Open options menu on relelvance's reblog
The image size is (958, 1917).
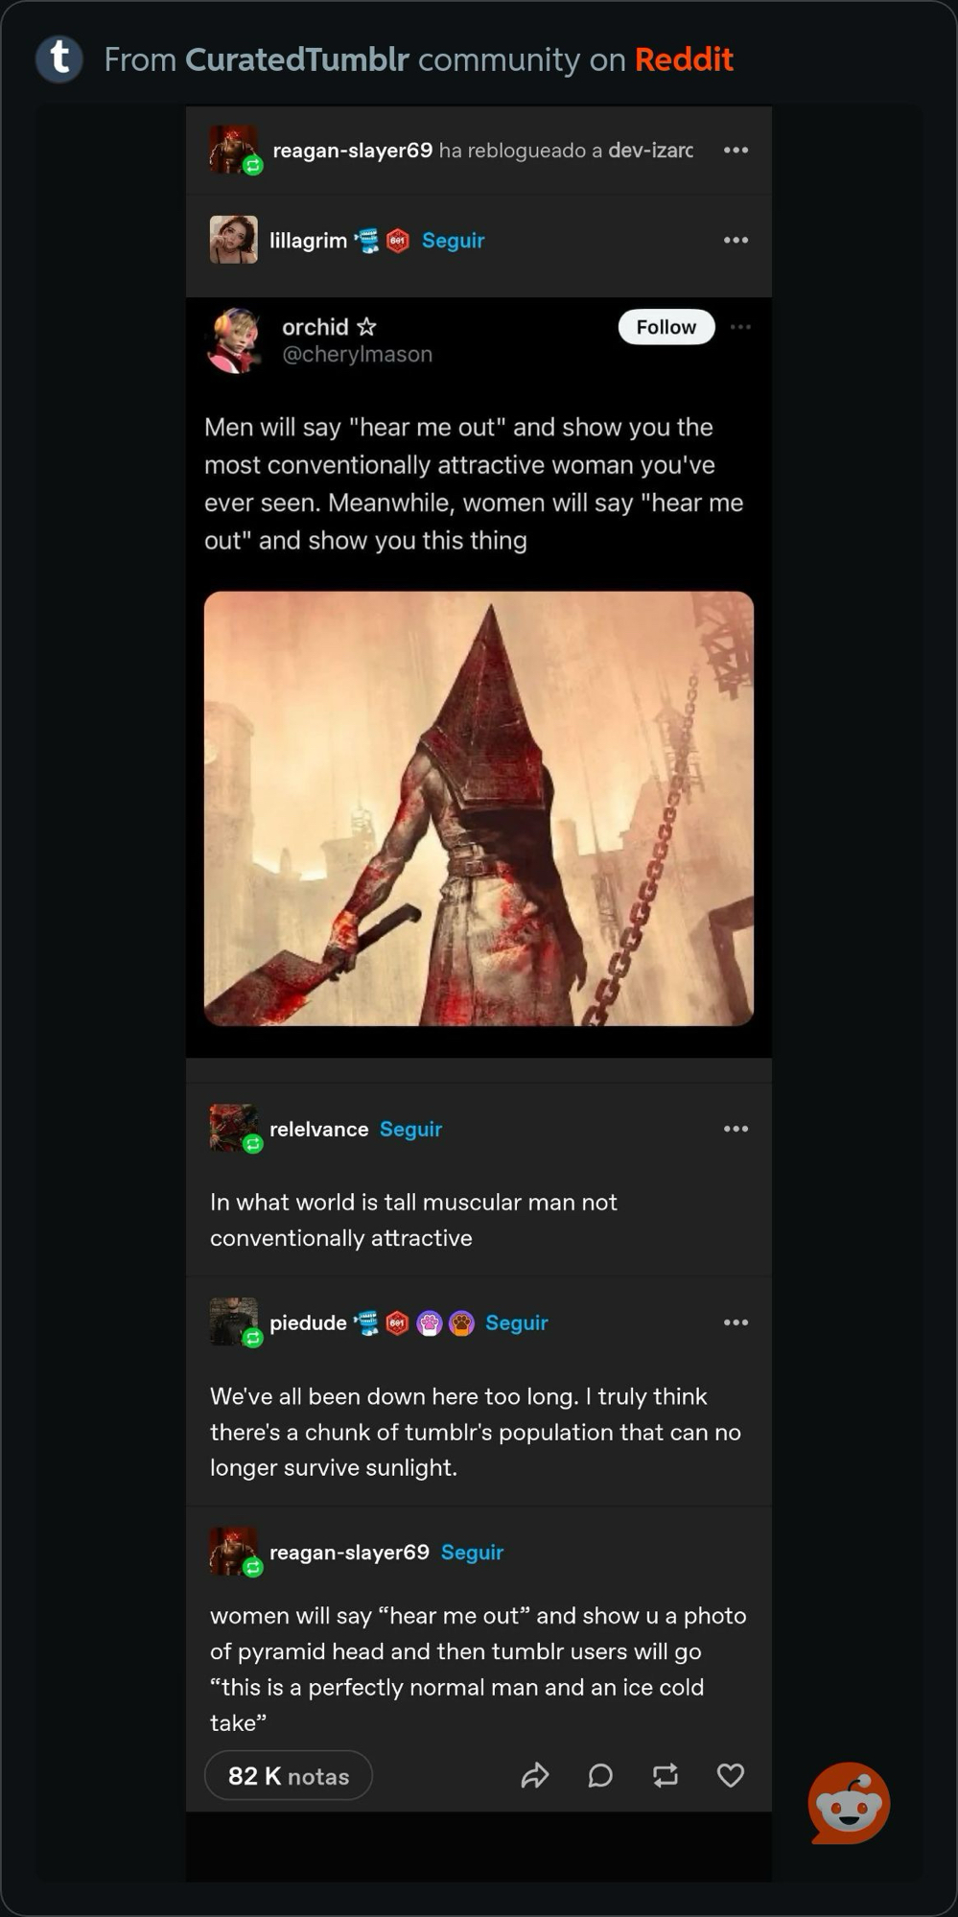(736, 1129)
